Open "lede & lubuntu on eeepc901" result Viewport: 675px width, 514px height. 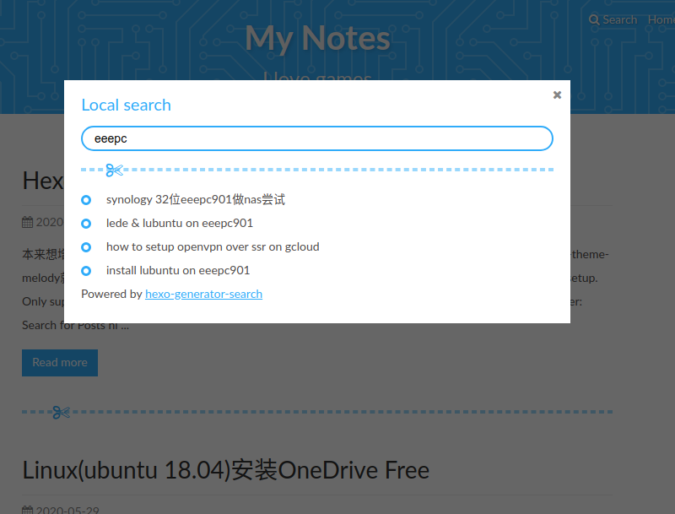[180, 224]
